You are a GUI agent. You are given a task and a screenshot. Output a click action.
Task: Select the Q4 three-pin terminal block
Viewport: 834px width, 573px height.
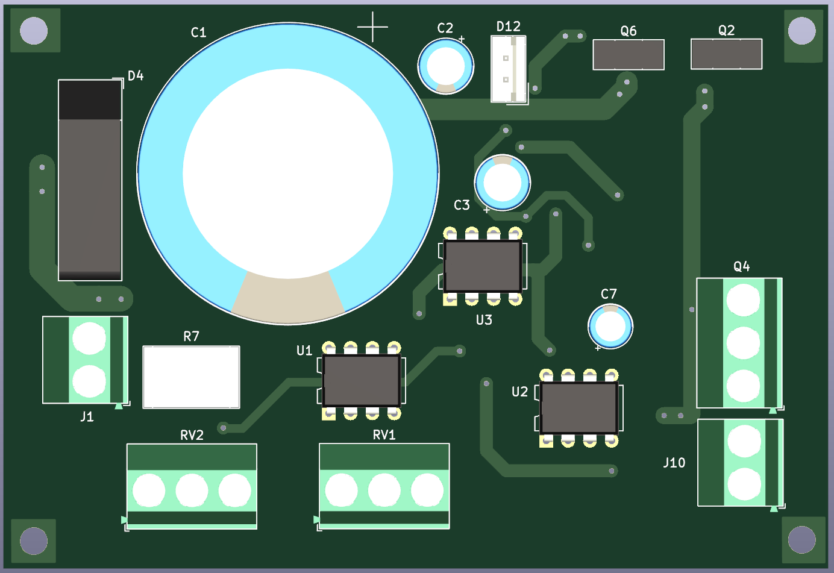tap(739, 343)
